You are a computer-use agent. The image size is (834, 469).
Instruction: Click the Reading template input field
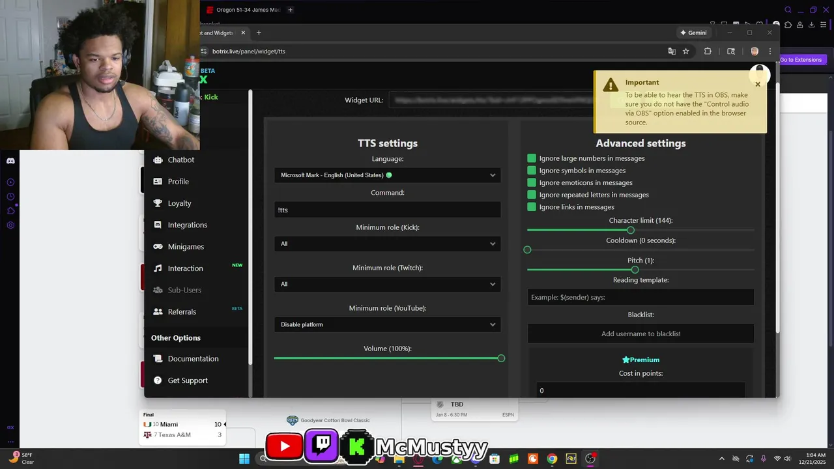click(640, 297)
